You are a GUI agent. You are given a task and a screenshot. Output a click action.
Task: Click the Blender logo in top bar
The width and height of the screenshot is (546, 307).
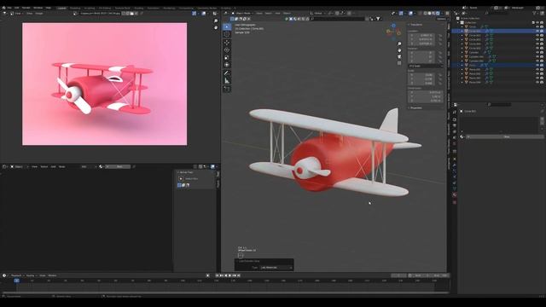pos(3,8)
